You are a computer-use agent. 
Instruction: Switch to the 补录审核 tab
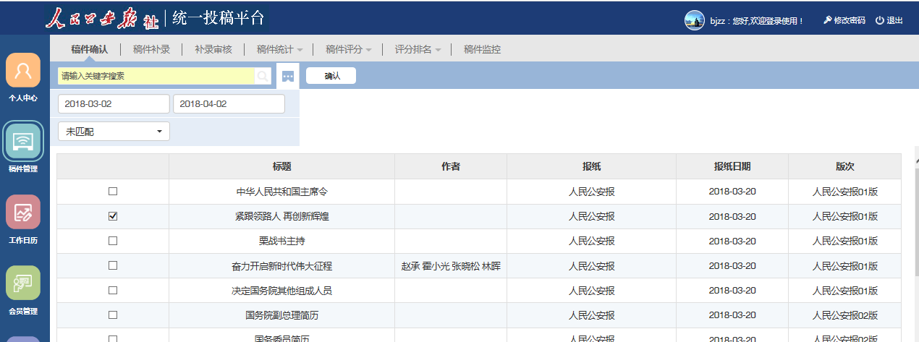(x=213, y=50)
